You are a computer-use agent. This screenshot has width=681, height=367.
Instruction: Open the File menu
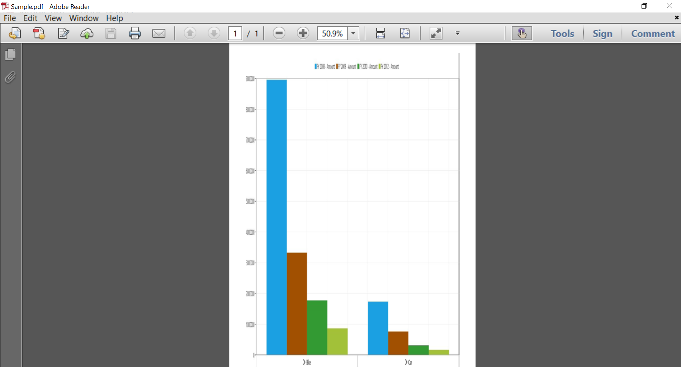click(x=10, y=18)
